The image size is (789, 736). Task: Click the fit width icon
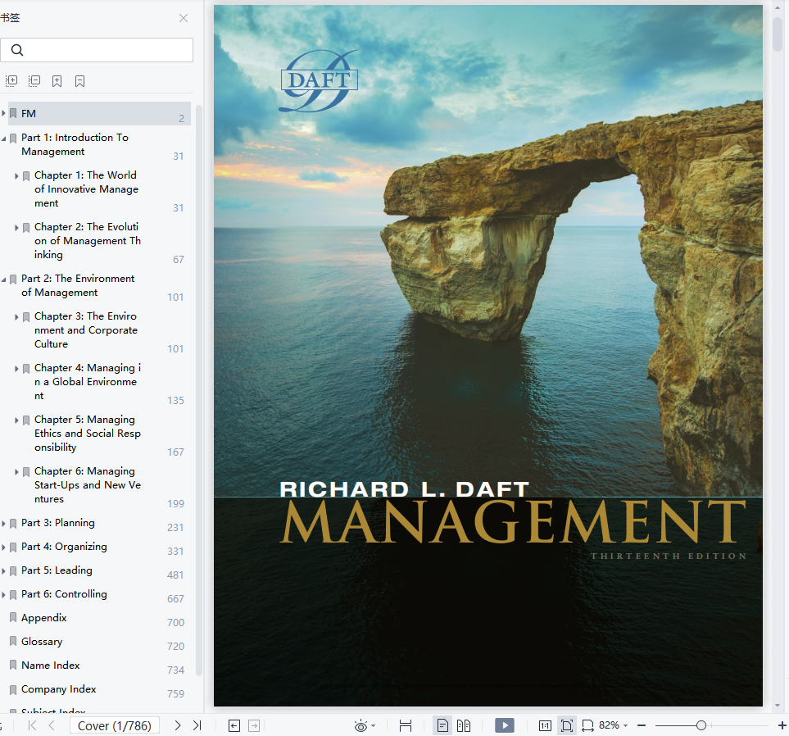coord(587,725)
